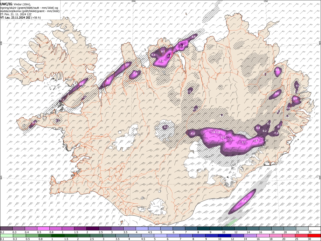
Task: Click the 0.2–0.3 grey-purple snow legend swatch
Action: pyautogui.click(x=7, y=228)
